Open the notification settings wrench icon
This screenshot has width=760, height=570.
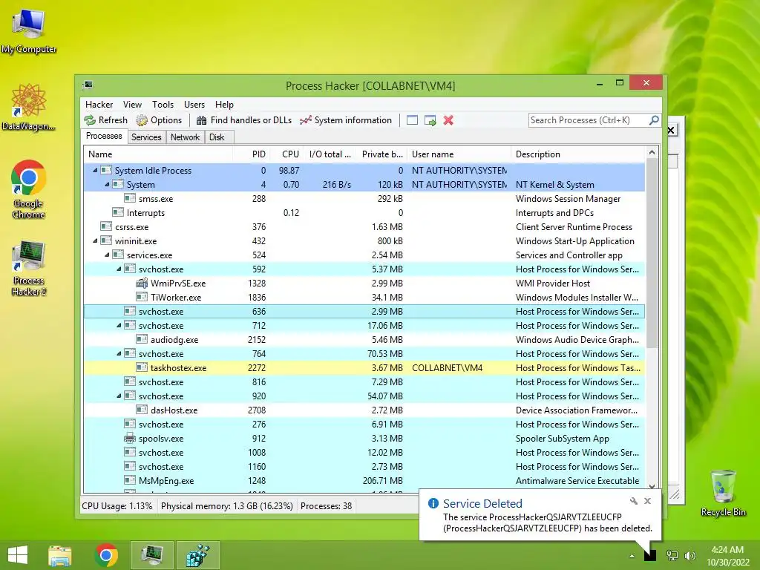click(x=634, y=501)
